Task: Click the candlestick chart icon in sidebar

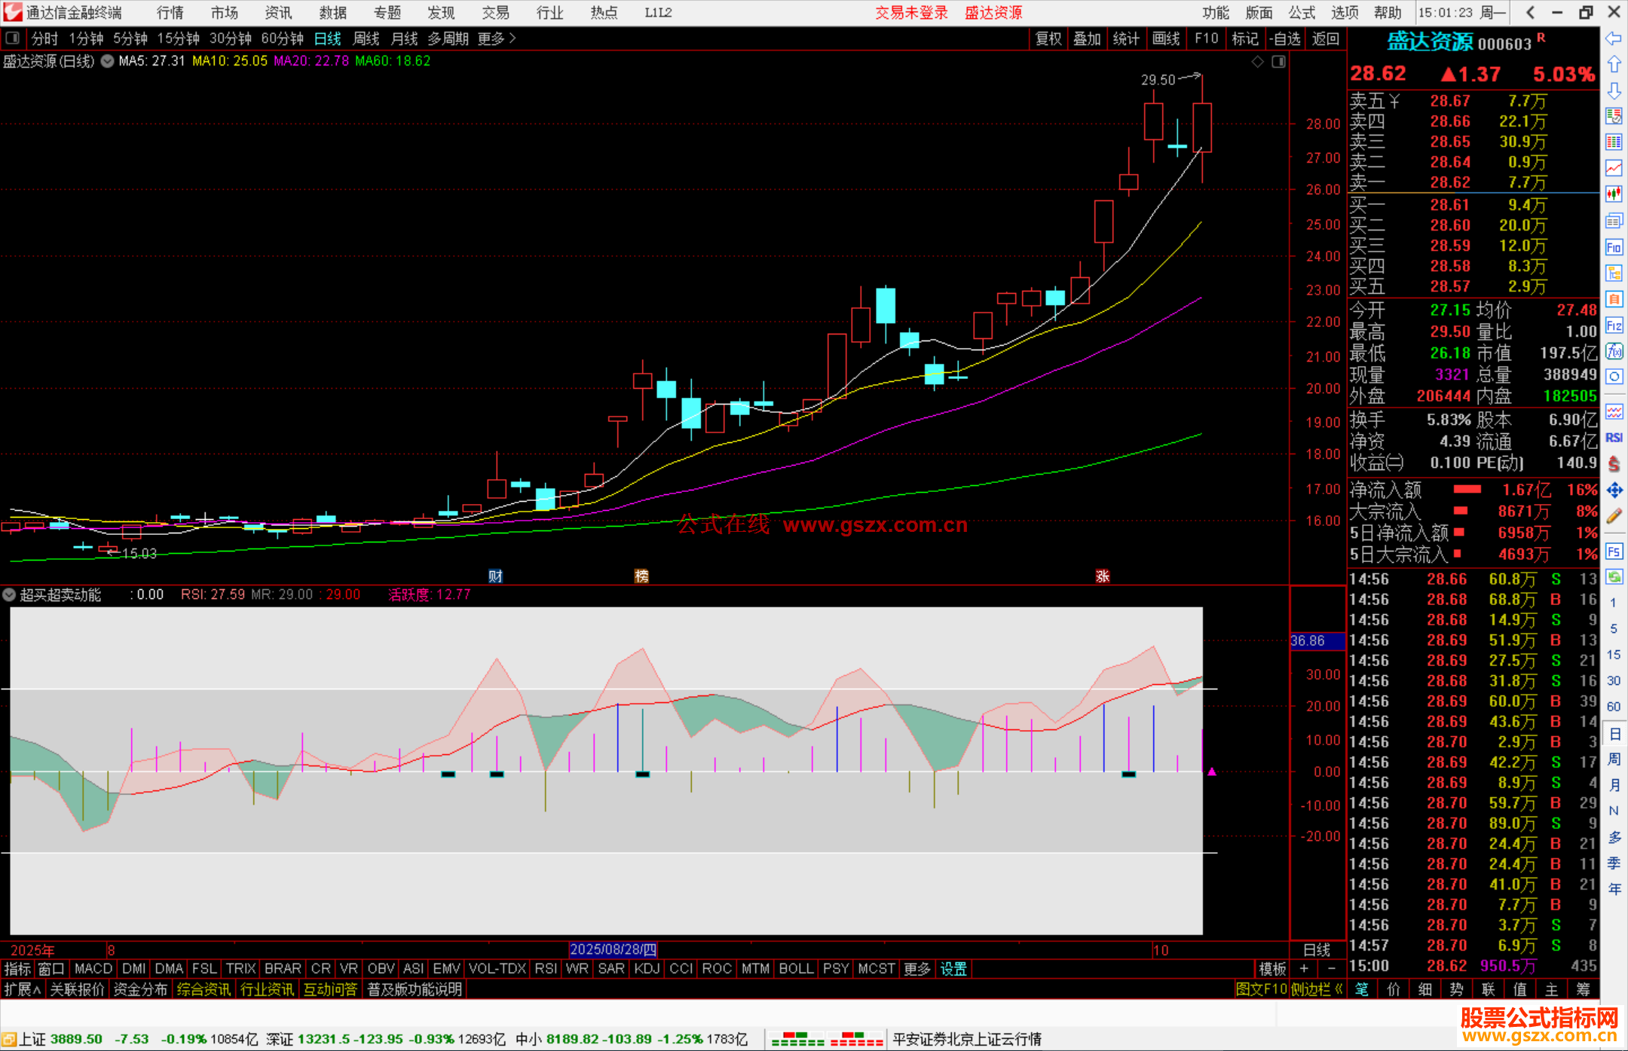Action: click(1614, 194)
